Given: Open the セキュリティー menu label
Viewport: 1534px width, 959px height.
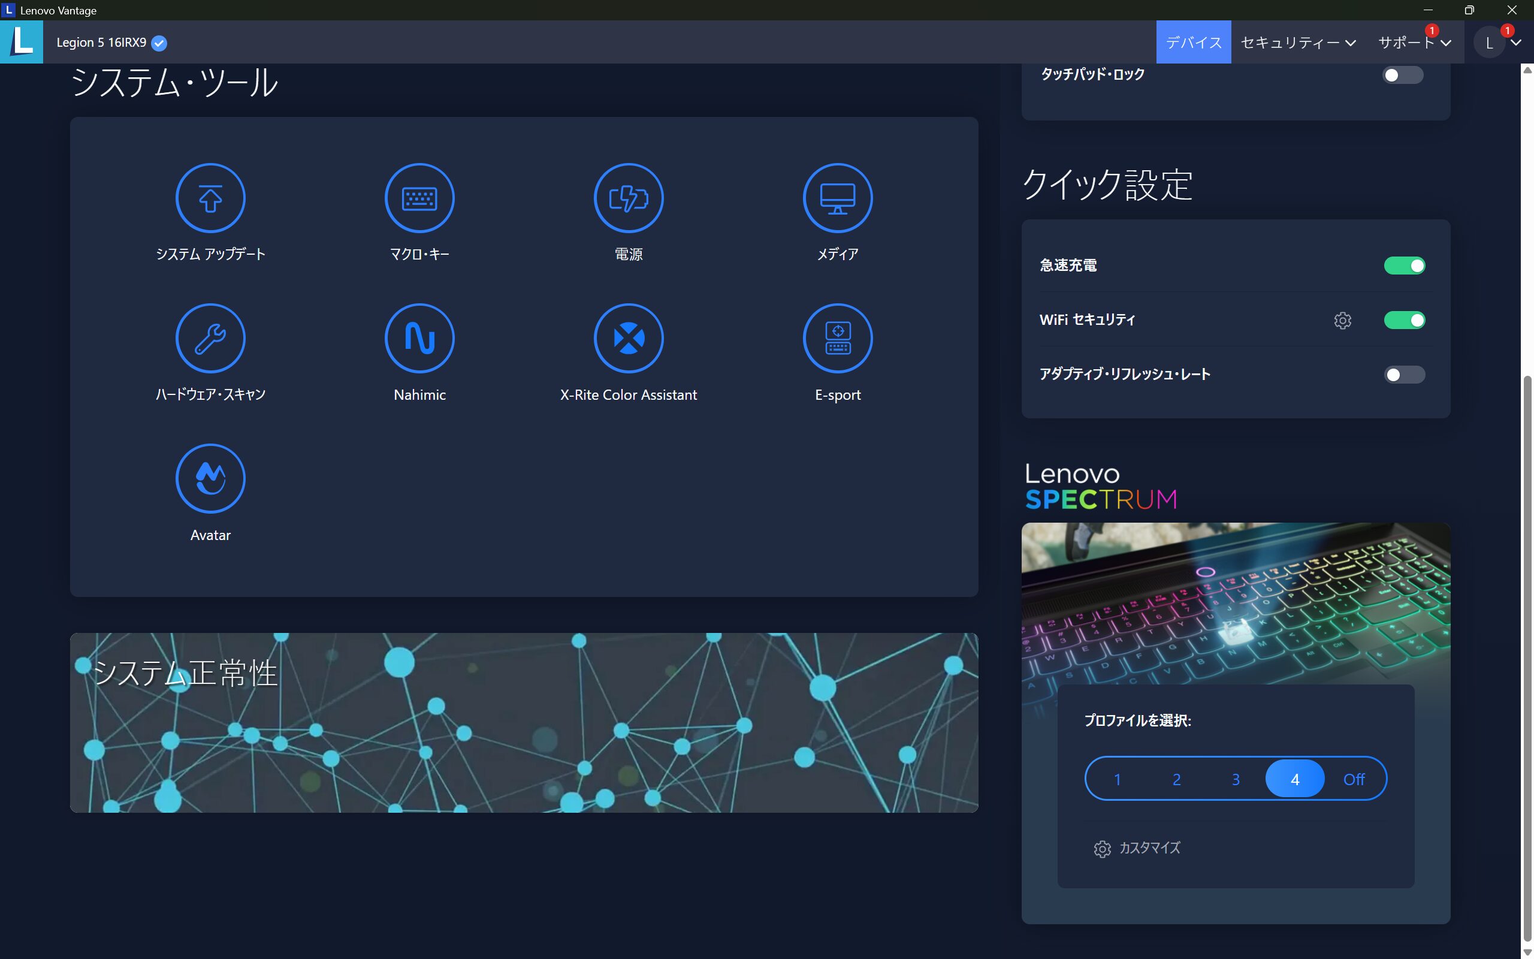Looking at the screenshot, I should (1290, 43).
